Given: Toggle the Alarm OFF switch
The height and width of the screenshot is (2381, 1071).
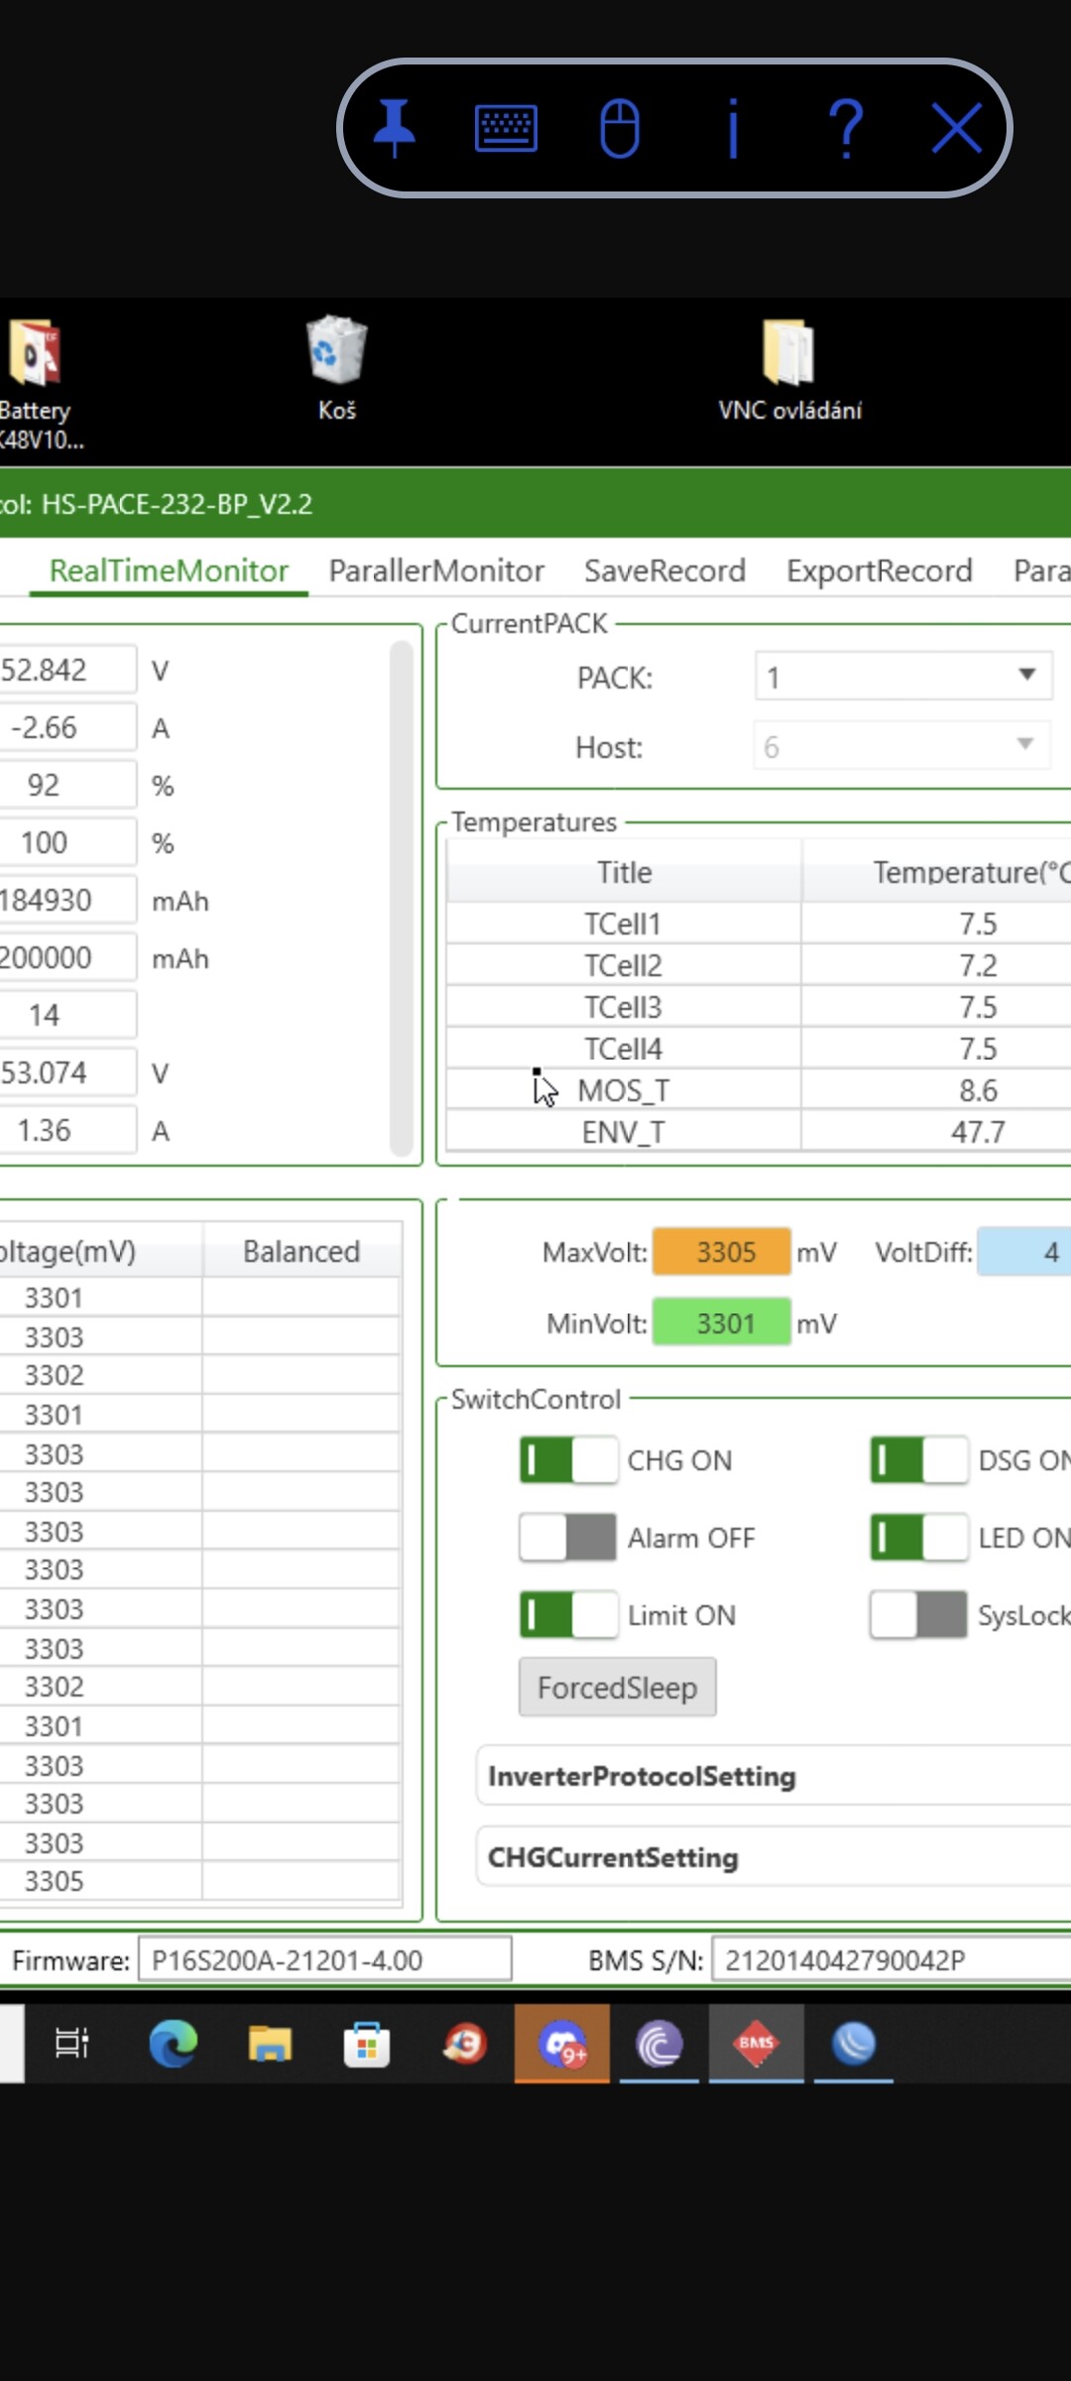Looking at the screenshot, I should 568,1538.
